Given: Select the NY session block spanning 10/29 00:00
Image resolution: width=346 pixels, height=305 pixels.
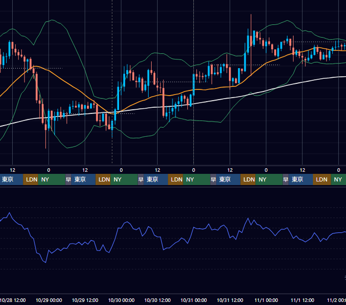Looking at the screenshot, I should [51, 179].
